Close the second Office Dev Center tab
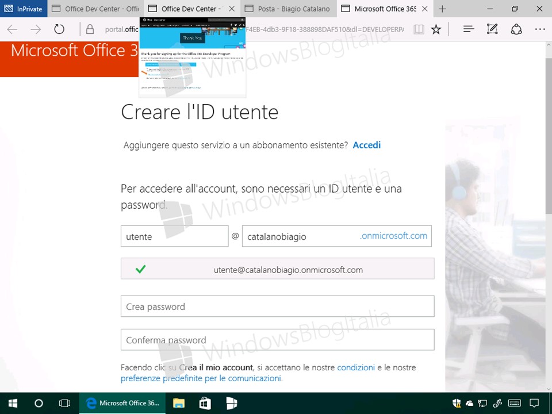The width and height of the screenshot is (552, 414). 232,9
